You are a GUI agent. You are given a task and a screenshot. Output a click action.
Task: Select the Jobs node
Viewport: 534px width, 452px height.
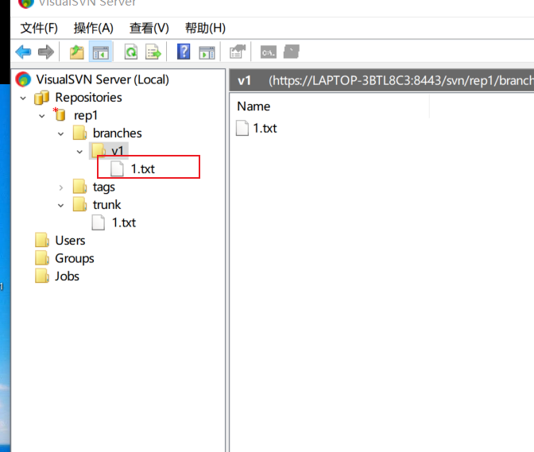pos(67,276)
